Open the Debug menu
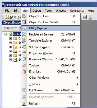 point(37,11)
